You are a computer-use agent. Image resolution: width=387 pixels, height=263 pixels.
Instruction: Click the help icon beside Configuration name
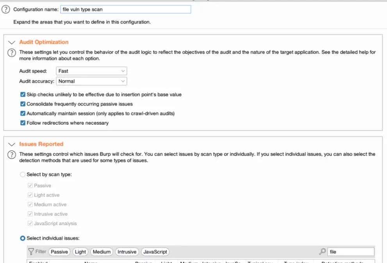5,10
